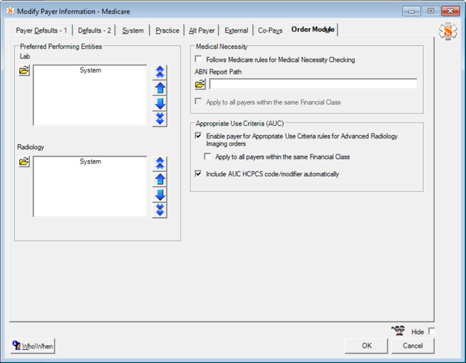The height and width of the screenshot is (363, 466).
Task: Click the ABN Report Path text field
Action: coord(313,84)
